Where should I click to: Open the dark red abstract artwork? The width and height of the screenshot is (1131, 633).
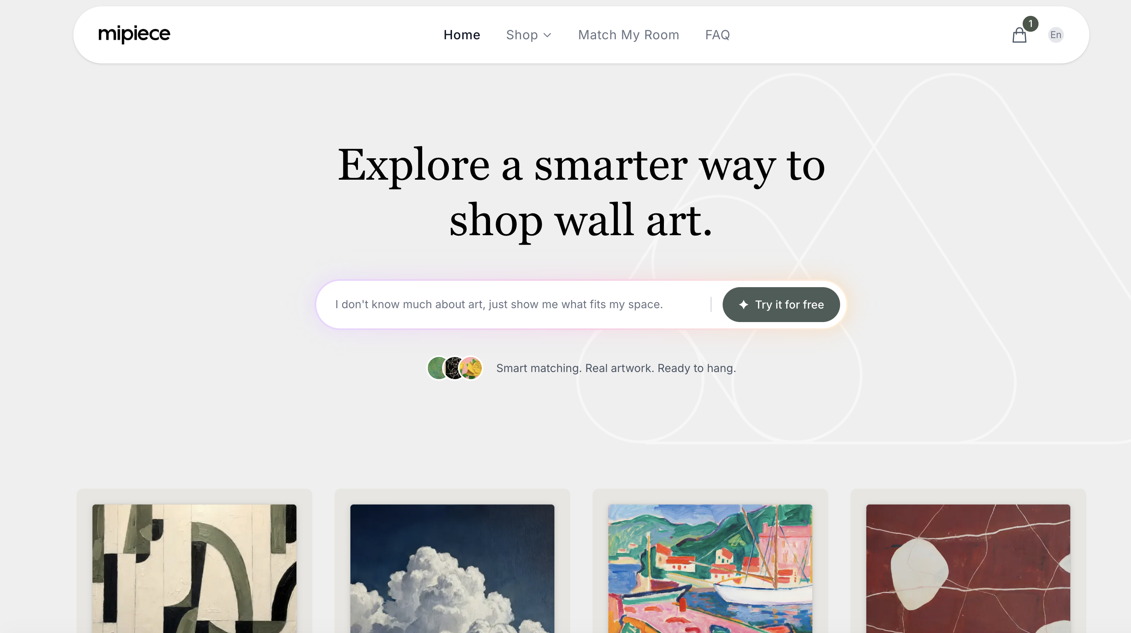coord(968,568)
